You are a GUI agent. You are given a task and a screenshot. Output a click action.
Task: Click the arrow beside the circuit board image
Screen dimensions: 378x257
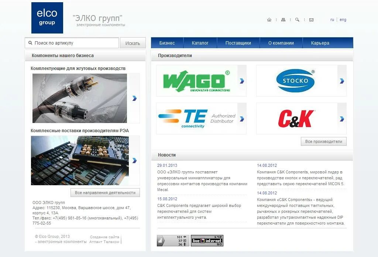134,161
